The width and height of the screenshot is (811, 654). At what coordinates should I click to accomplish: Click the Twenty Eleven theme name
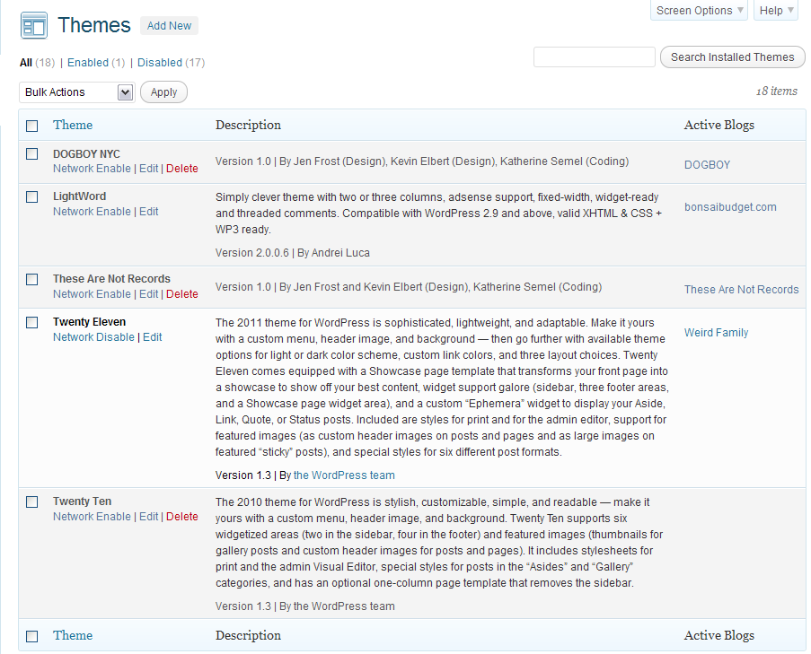pos(89,322)
